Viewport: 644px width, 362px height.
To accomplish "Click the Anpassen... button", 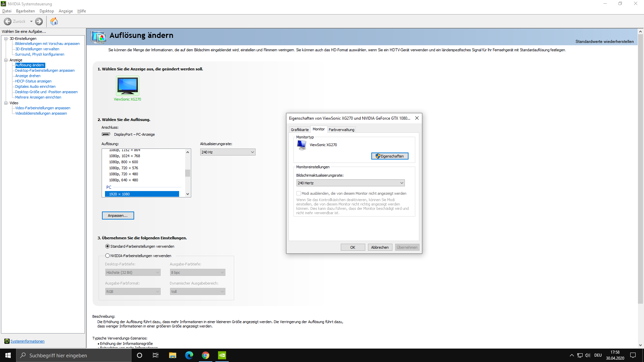I will tap(118, 216).
